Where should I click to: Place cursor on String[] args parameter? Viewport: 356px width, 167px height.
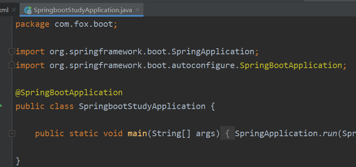tap(183, 133)
